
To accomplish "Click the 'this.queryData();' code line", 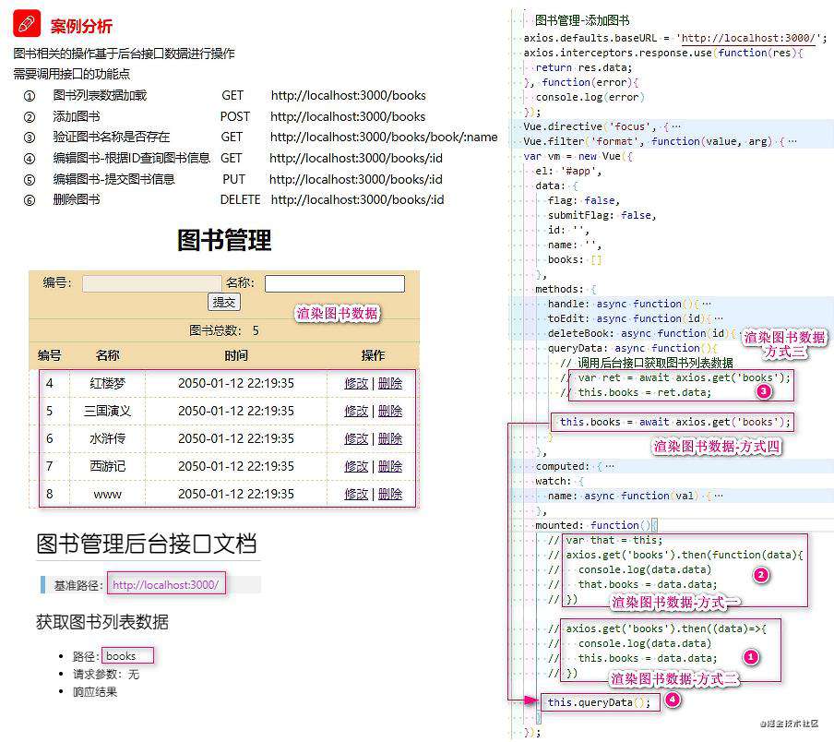I will 599,702.
